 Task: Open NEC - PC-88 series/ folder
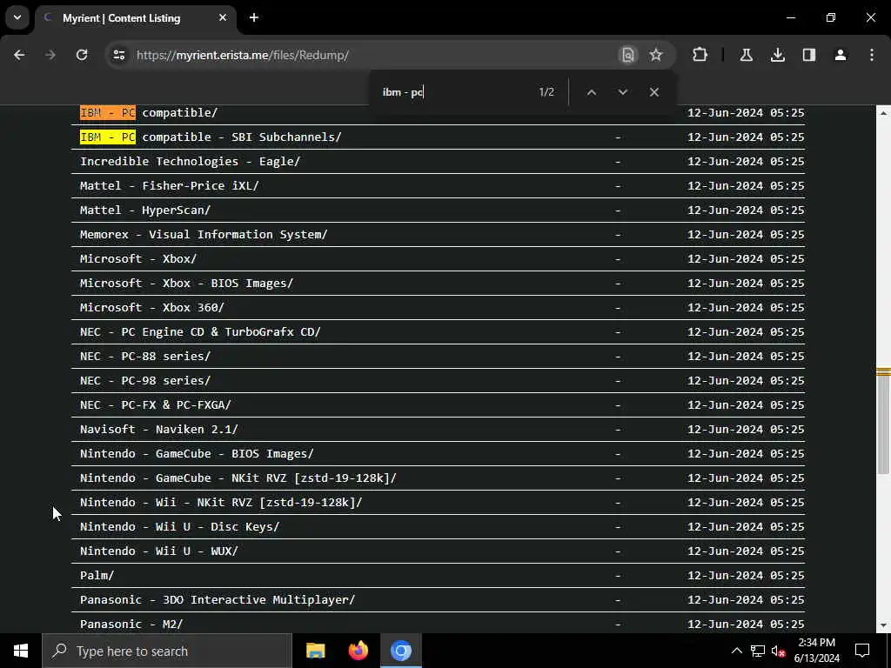pyautogui.click(x=145, y=357)
